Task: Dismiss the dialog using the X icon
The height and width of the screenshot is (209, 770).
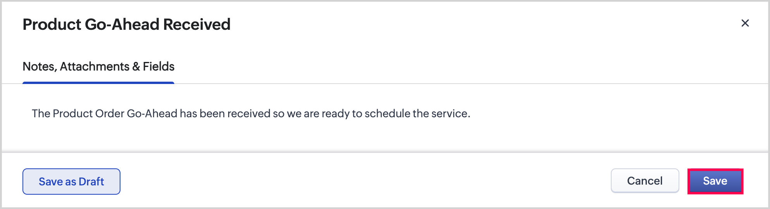Action: [x=745, y=23]
